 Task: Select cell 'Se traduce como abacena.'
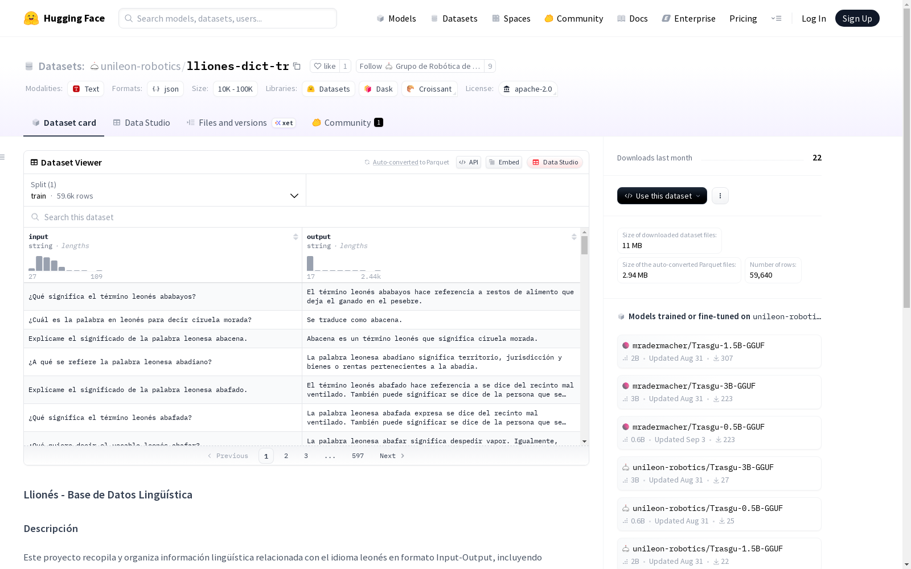[x=441, y=320]
